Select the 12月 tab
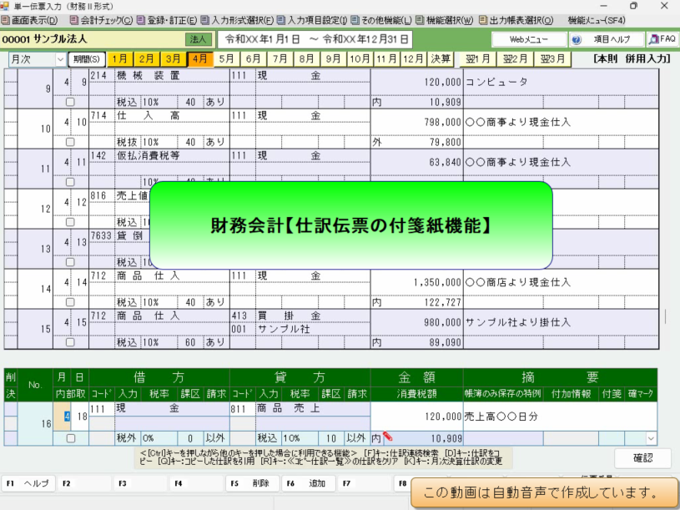 [413, 59]
